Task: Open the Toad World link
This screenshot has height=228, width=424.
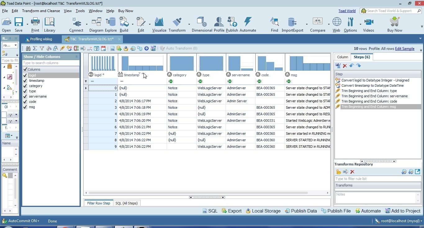Action: [347, 11]
